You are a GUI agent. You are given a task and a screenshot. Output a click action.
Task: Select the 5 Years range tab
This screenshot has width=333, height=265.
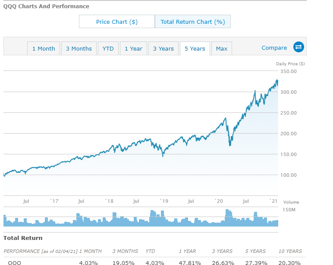[x=195, y=48]
